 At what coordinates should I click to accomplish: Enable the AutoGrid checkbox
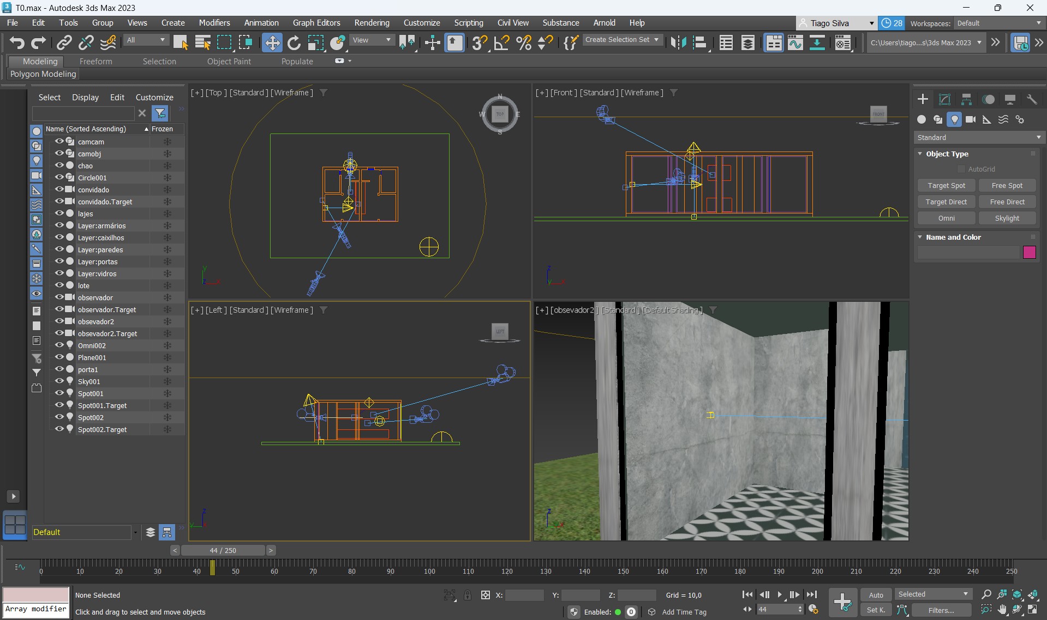pyautogui.click(x=961, y=169)
